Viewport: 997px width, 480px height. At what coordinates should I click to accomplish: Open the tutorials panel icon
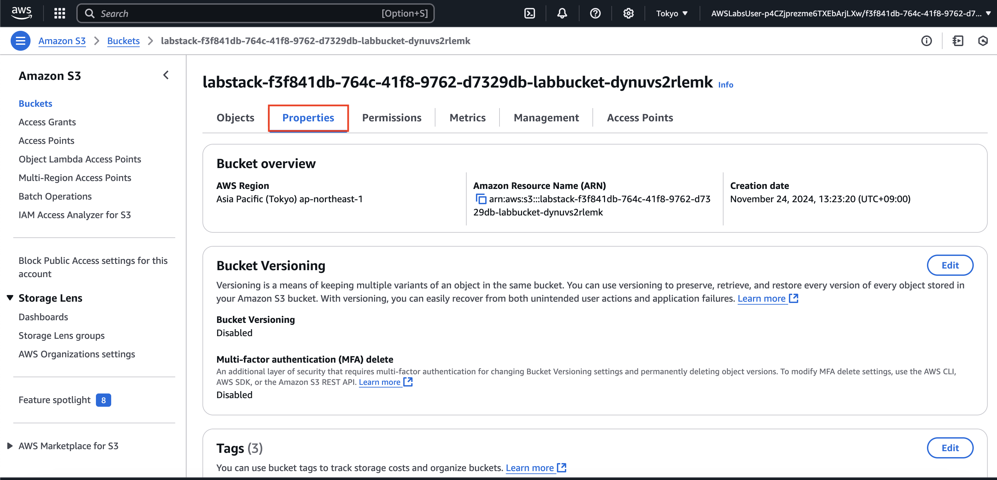click(958, 40)
